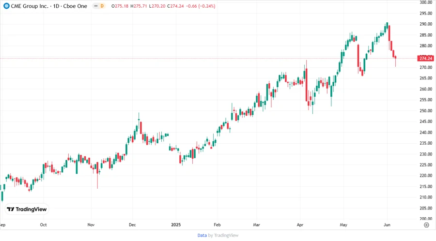Click the orange D delayed data indicator
This screenshot has width=436, height=241.
coord(102,6)
